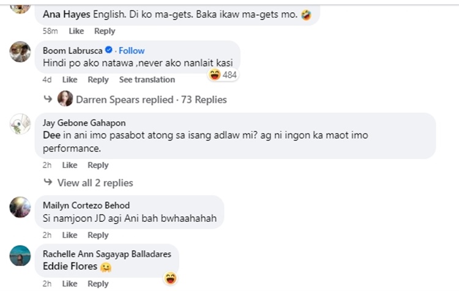459x291 pixels.
Task: Follow Boom Labrusca
Action: pyautogui.click(x=132, y=51)
